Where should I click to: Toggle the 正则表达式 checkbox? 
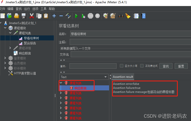pos(142,66)
